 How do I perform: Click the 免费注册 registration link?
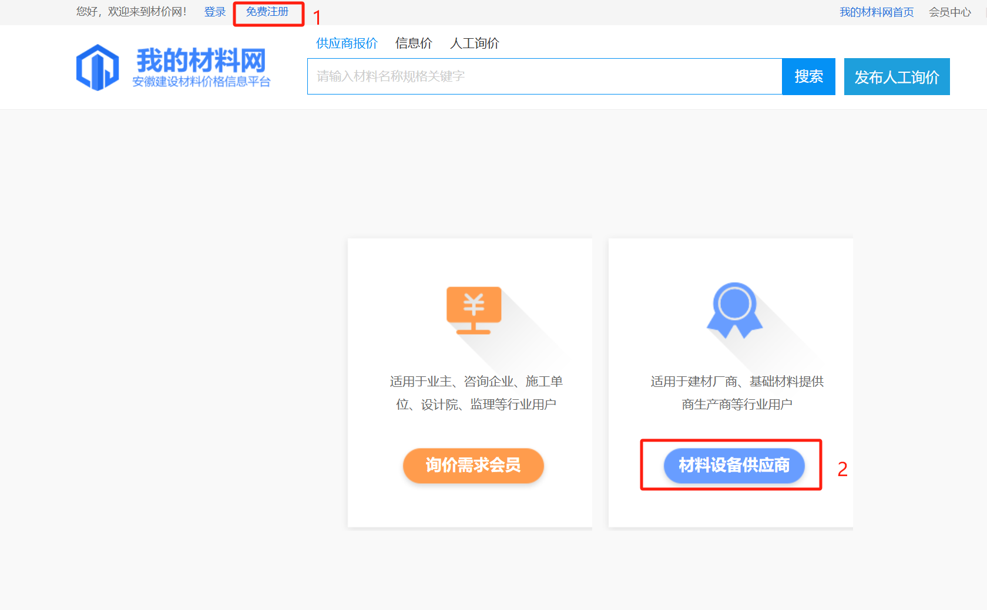coord(267,12)
